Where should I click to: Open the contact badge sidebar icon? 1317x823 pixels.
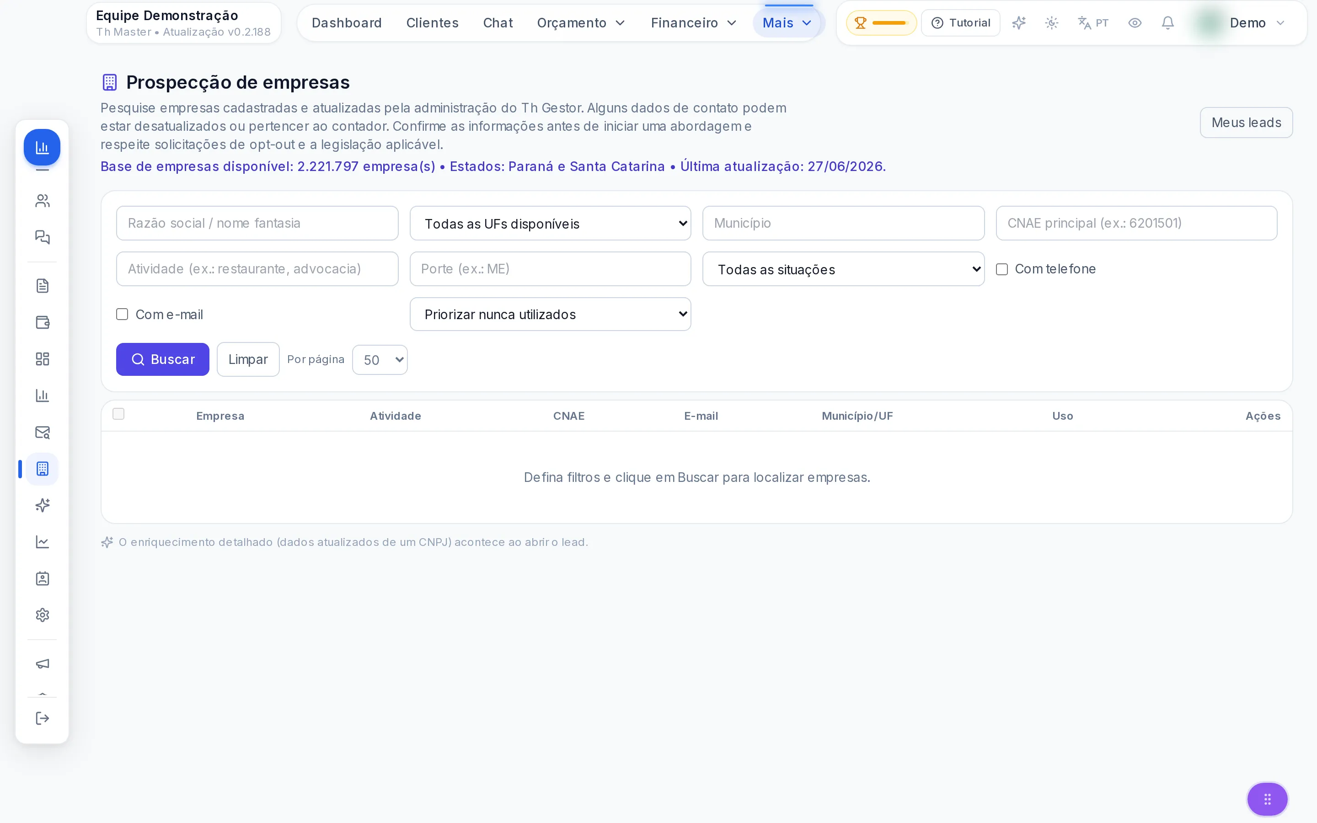coord(43,578)
